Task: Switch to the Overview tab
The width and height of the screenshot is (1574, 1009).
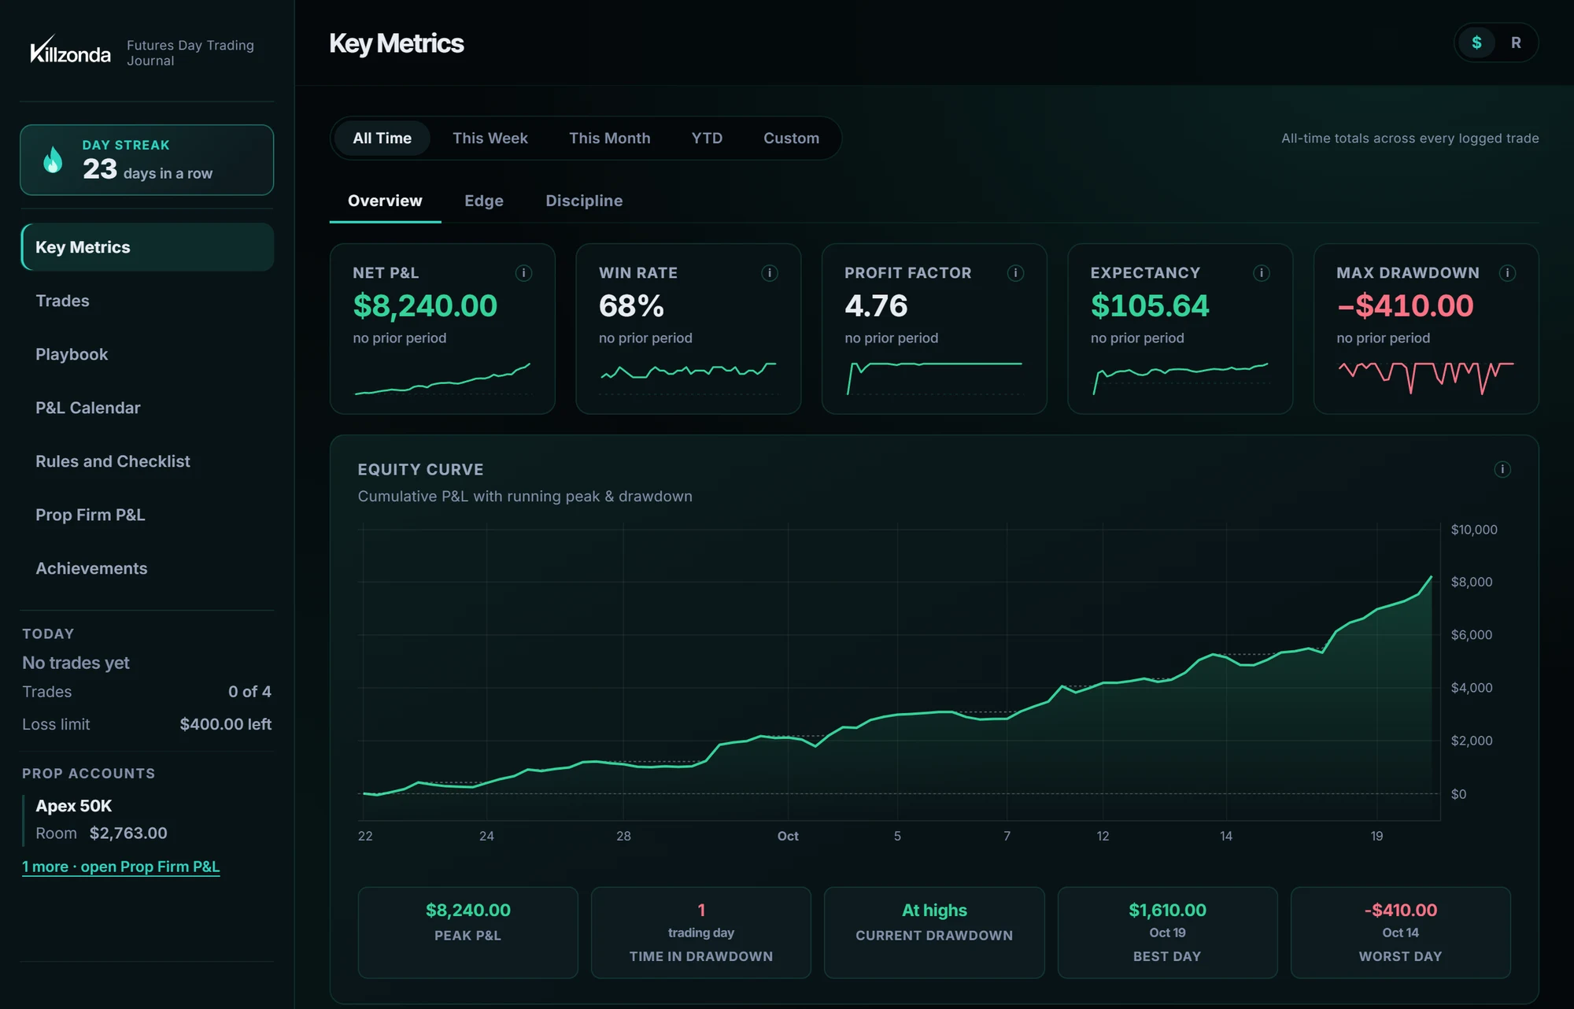Action: [x=385, y=201]
